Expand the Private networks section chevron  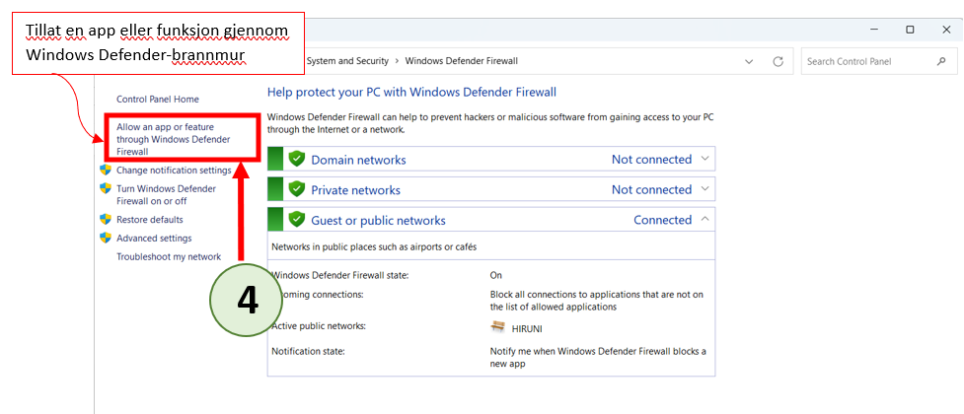pyautogui.click(x=704, y=189)
